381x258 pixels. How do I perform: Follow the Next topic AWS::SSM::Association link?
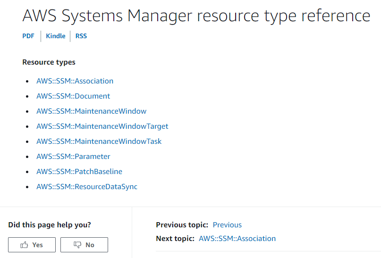coord(237,238)
